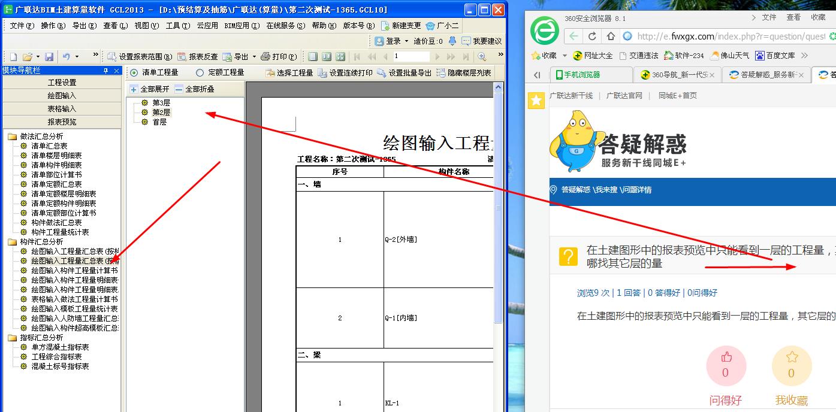Select 清单工程量 radio button
Screen dimensions: 836x412
coord(134,72)
